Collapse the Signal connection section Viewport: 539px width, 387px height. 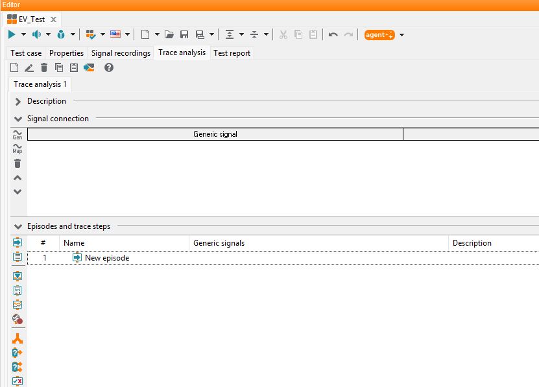tap(18, 119)
